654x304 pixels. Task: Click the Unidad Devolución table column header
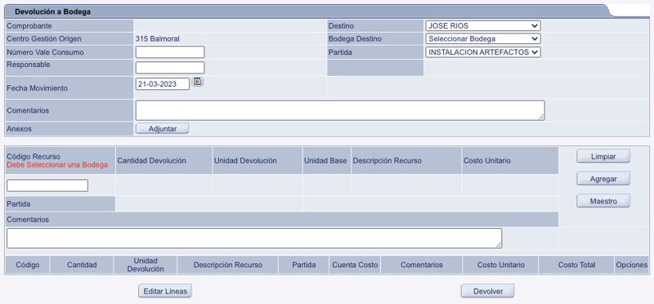[x=146, y=265]
